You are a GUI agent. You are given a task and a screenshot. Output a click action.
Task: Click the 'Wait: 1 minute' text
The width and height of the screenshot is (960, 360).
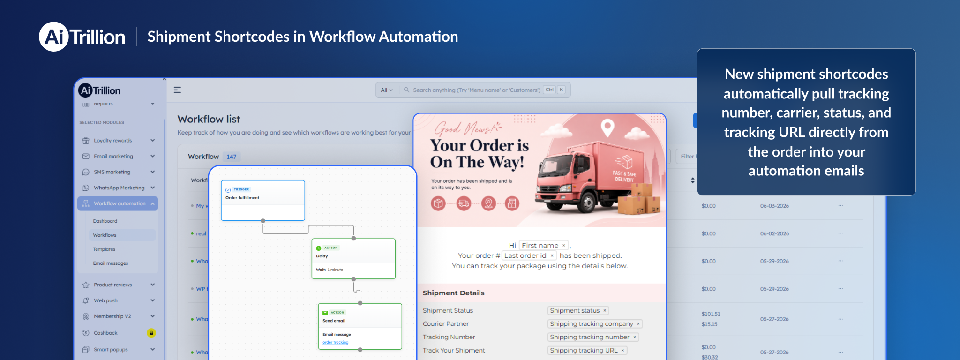click(x=330, y=270)
